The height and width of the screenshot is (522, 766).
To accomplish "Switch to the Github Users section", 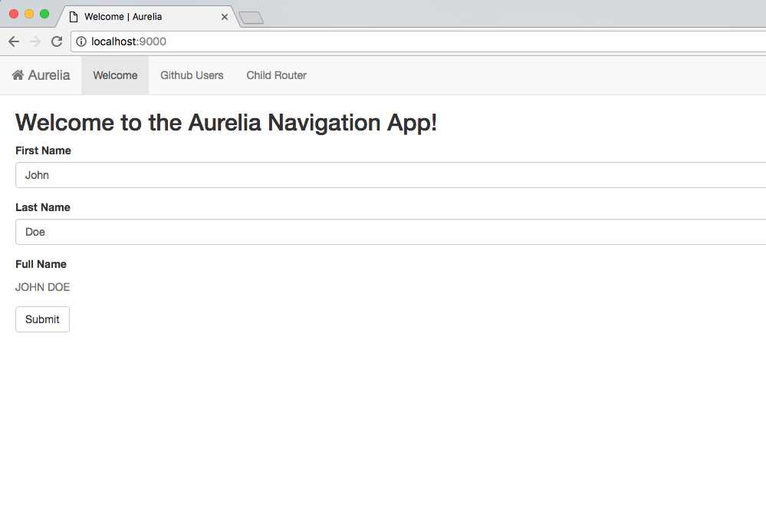I will tap(191, 75).
